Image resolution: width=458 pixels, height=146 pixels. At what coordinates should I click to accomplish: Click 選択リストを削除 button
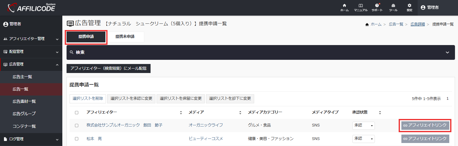(x=88, y=99)
